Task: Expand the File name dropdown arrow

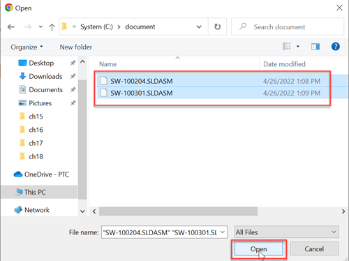Action: pos(223,232)
